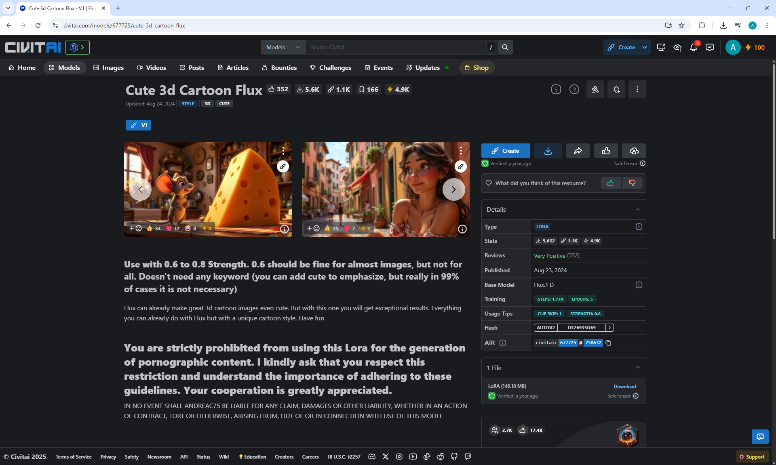Click the download icon button beside Create

pos(548,151)
